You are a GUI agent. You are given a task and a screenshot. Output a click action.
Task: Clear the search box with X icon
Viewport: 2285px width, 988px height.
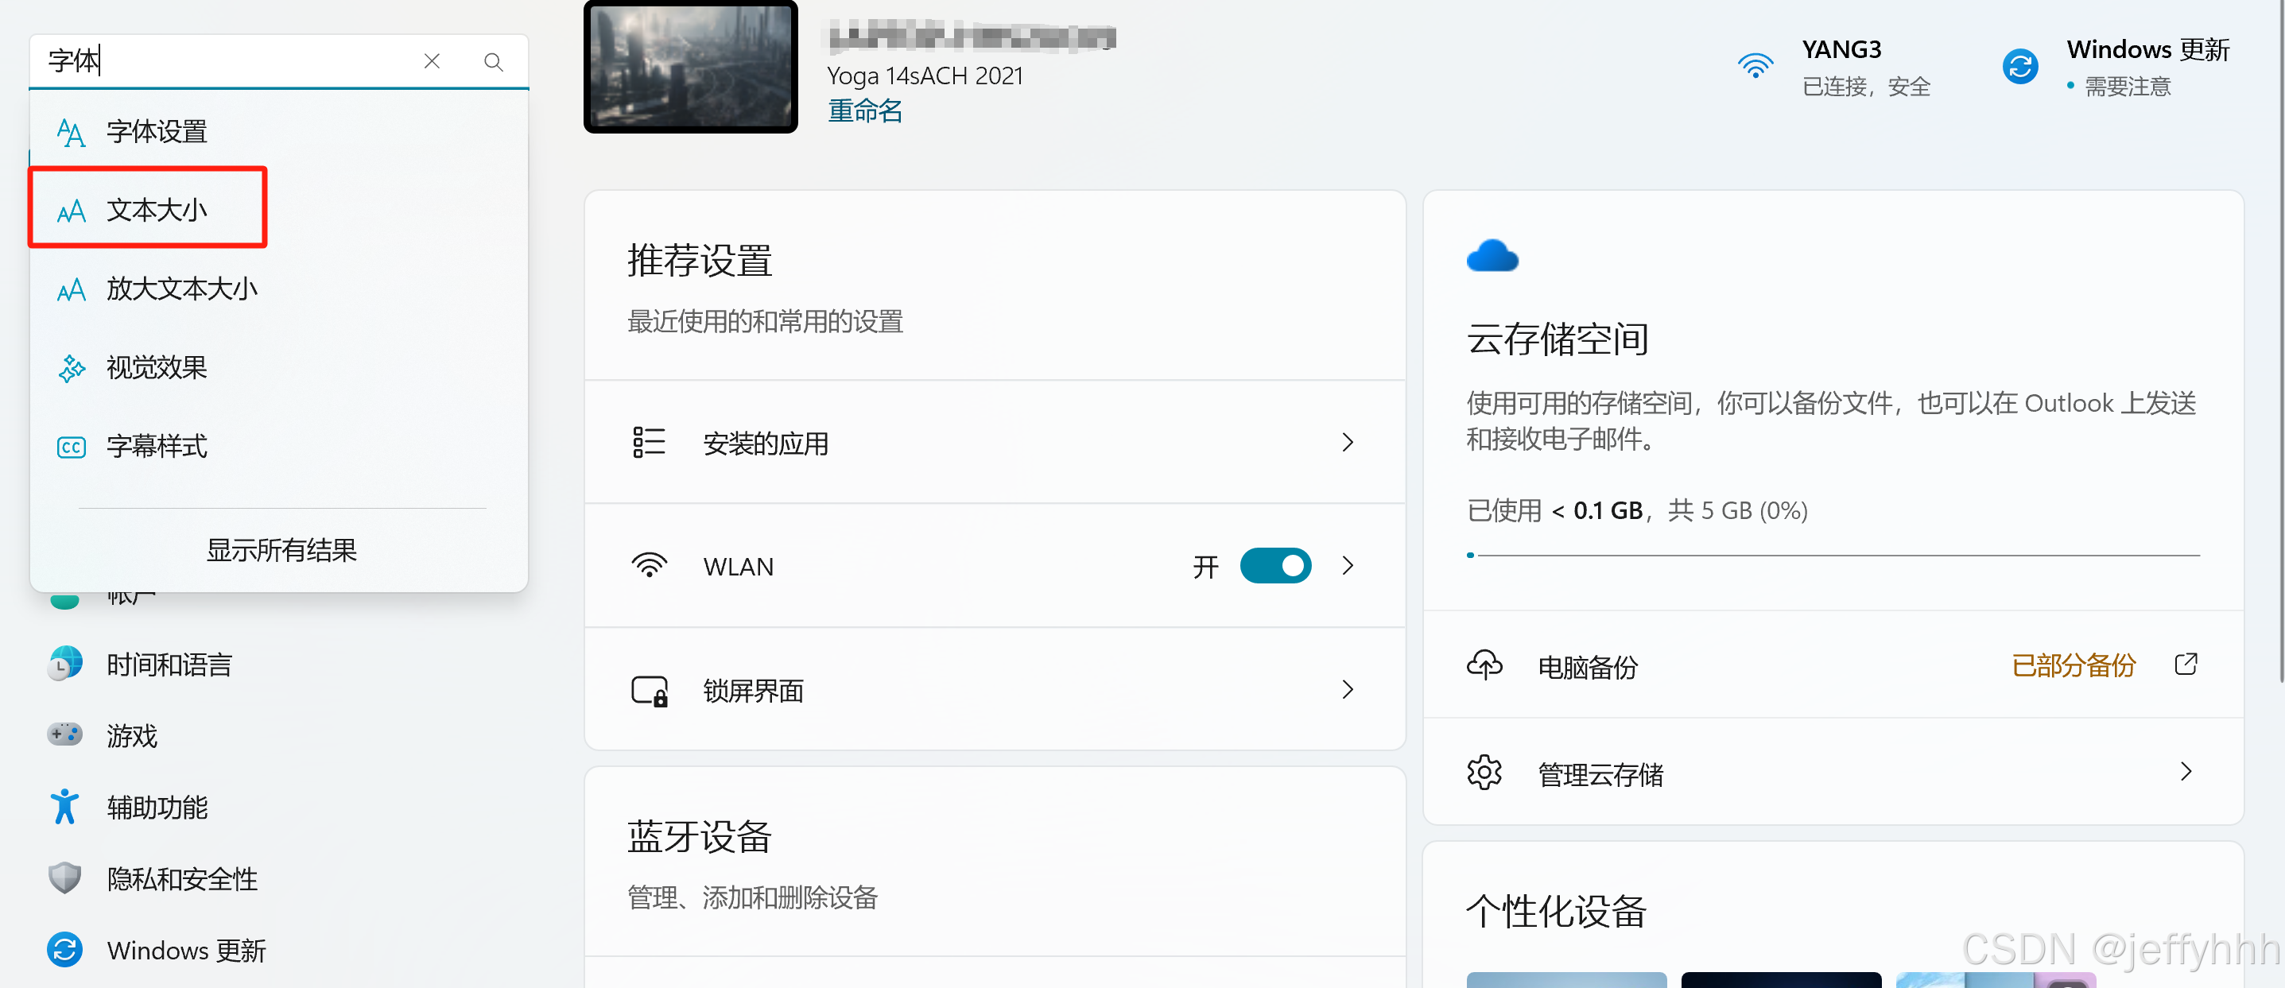pyautogui.click(x=432, y=61)
